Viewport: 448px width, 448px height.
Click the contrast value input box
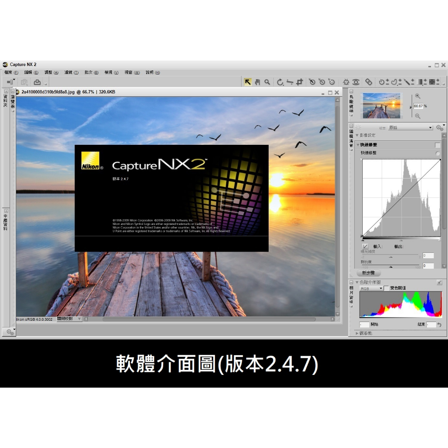pos(428,266)
